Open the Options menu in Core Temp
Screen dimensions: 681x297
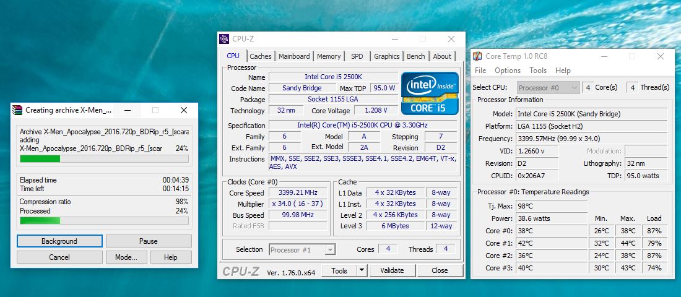tap(508, 71)
